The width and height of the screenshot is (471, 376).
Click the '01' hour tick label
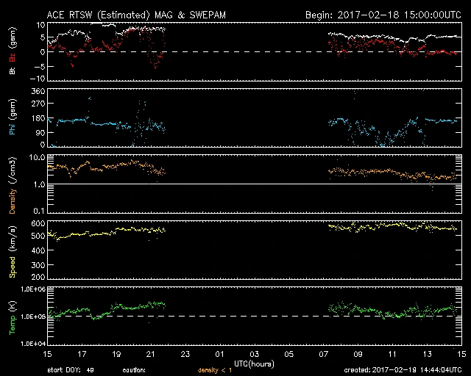(219, 354)
